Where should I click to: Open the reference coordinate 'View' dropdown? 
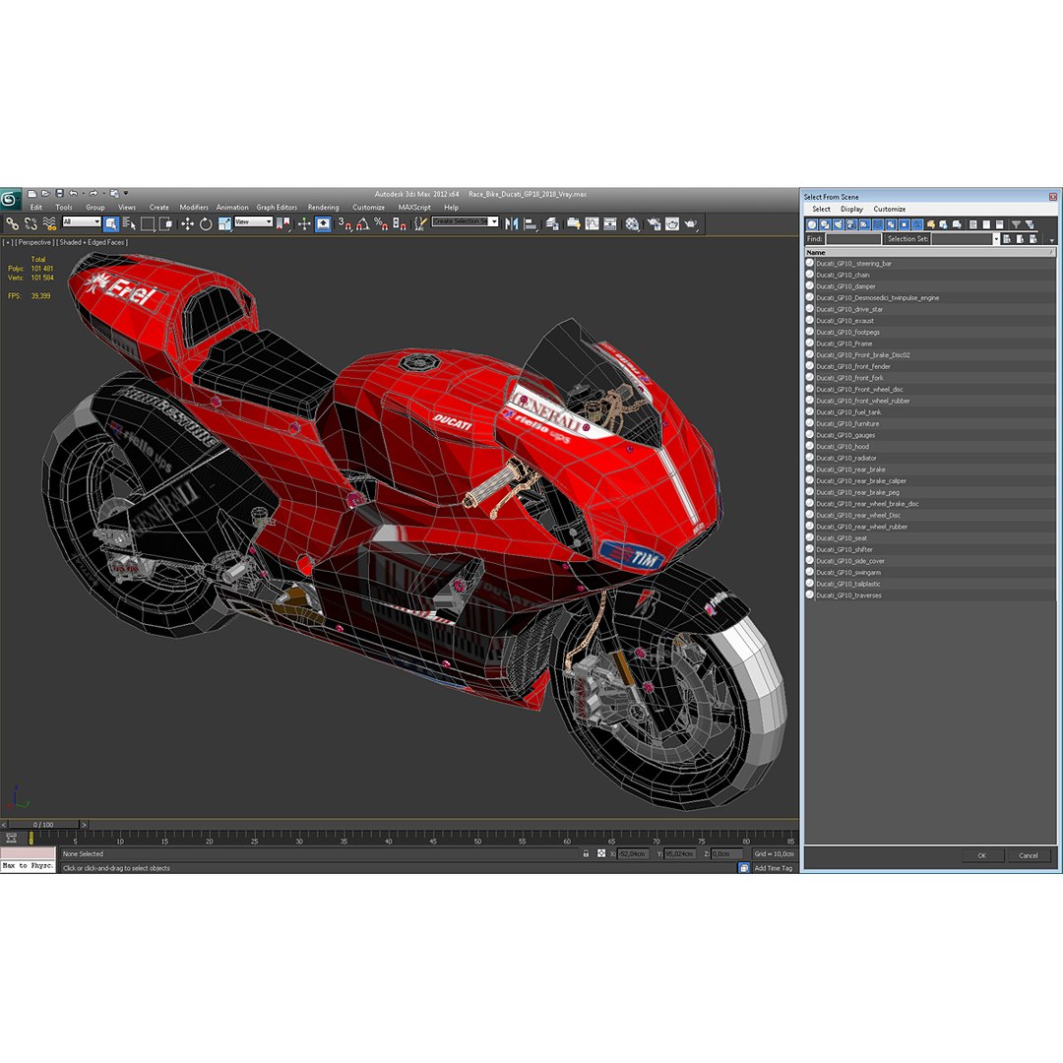click(254, 221)
